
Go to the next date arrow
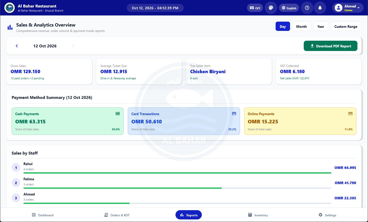point(73,46)
